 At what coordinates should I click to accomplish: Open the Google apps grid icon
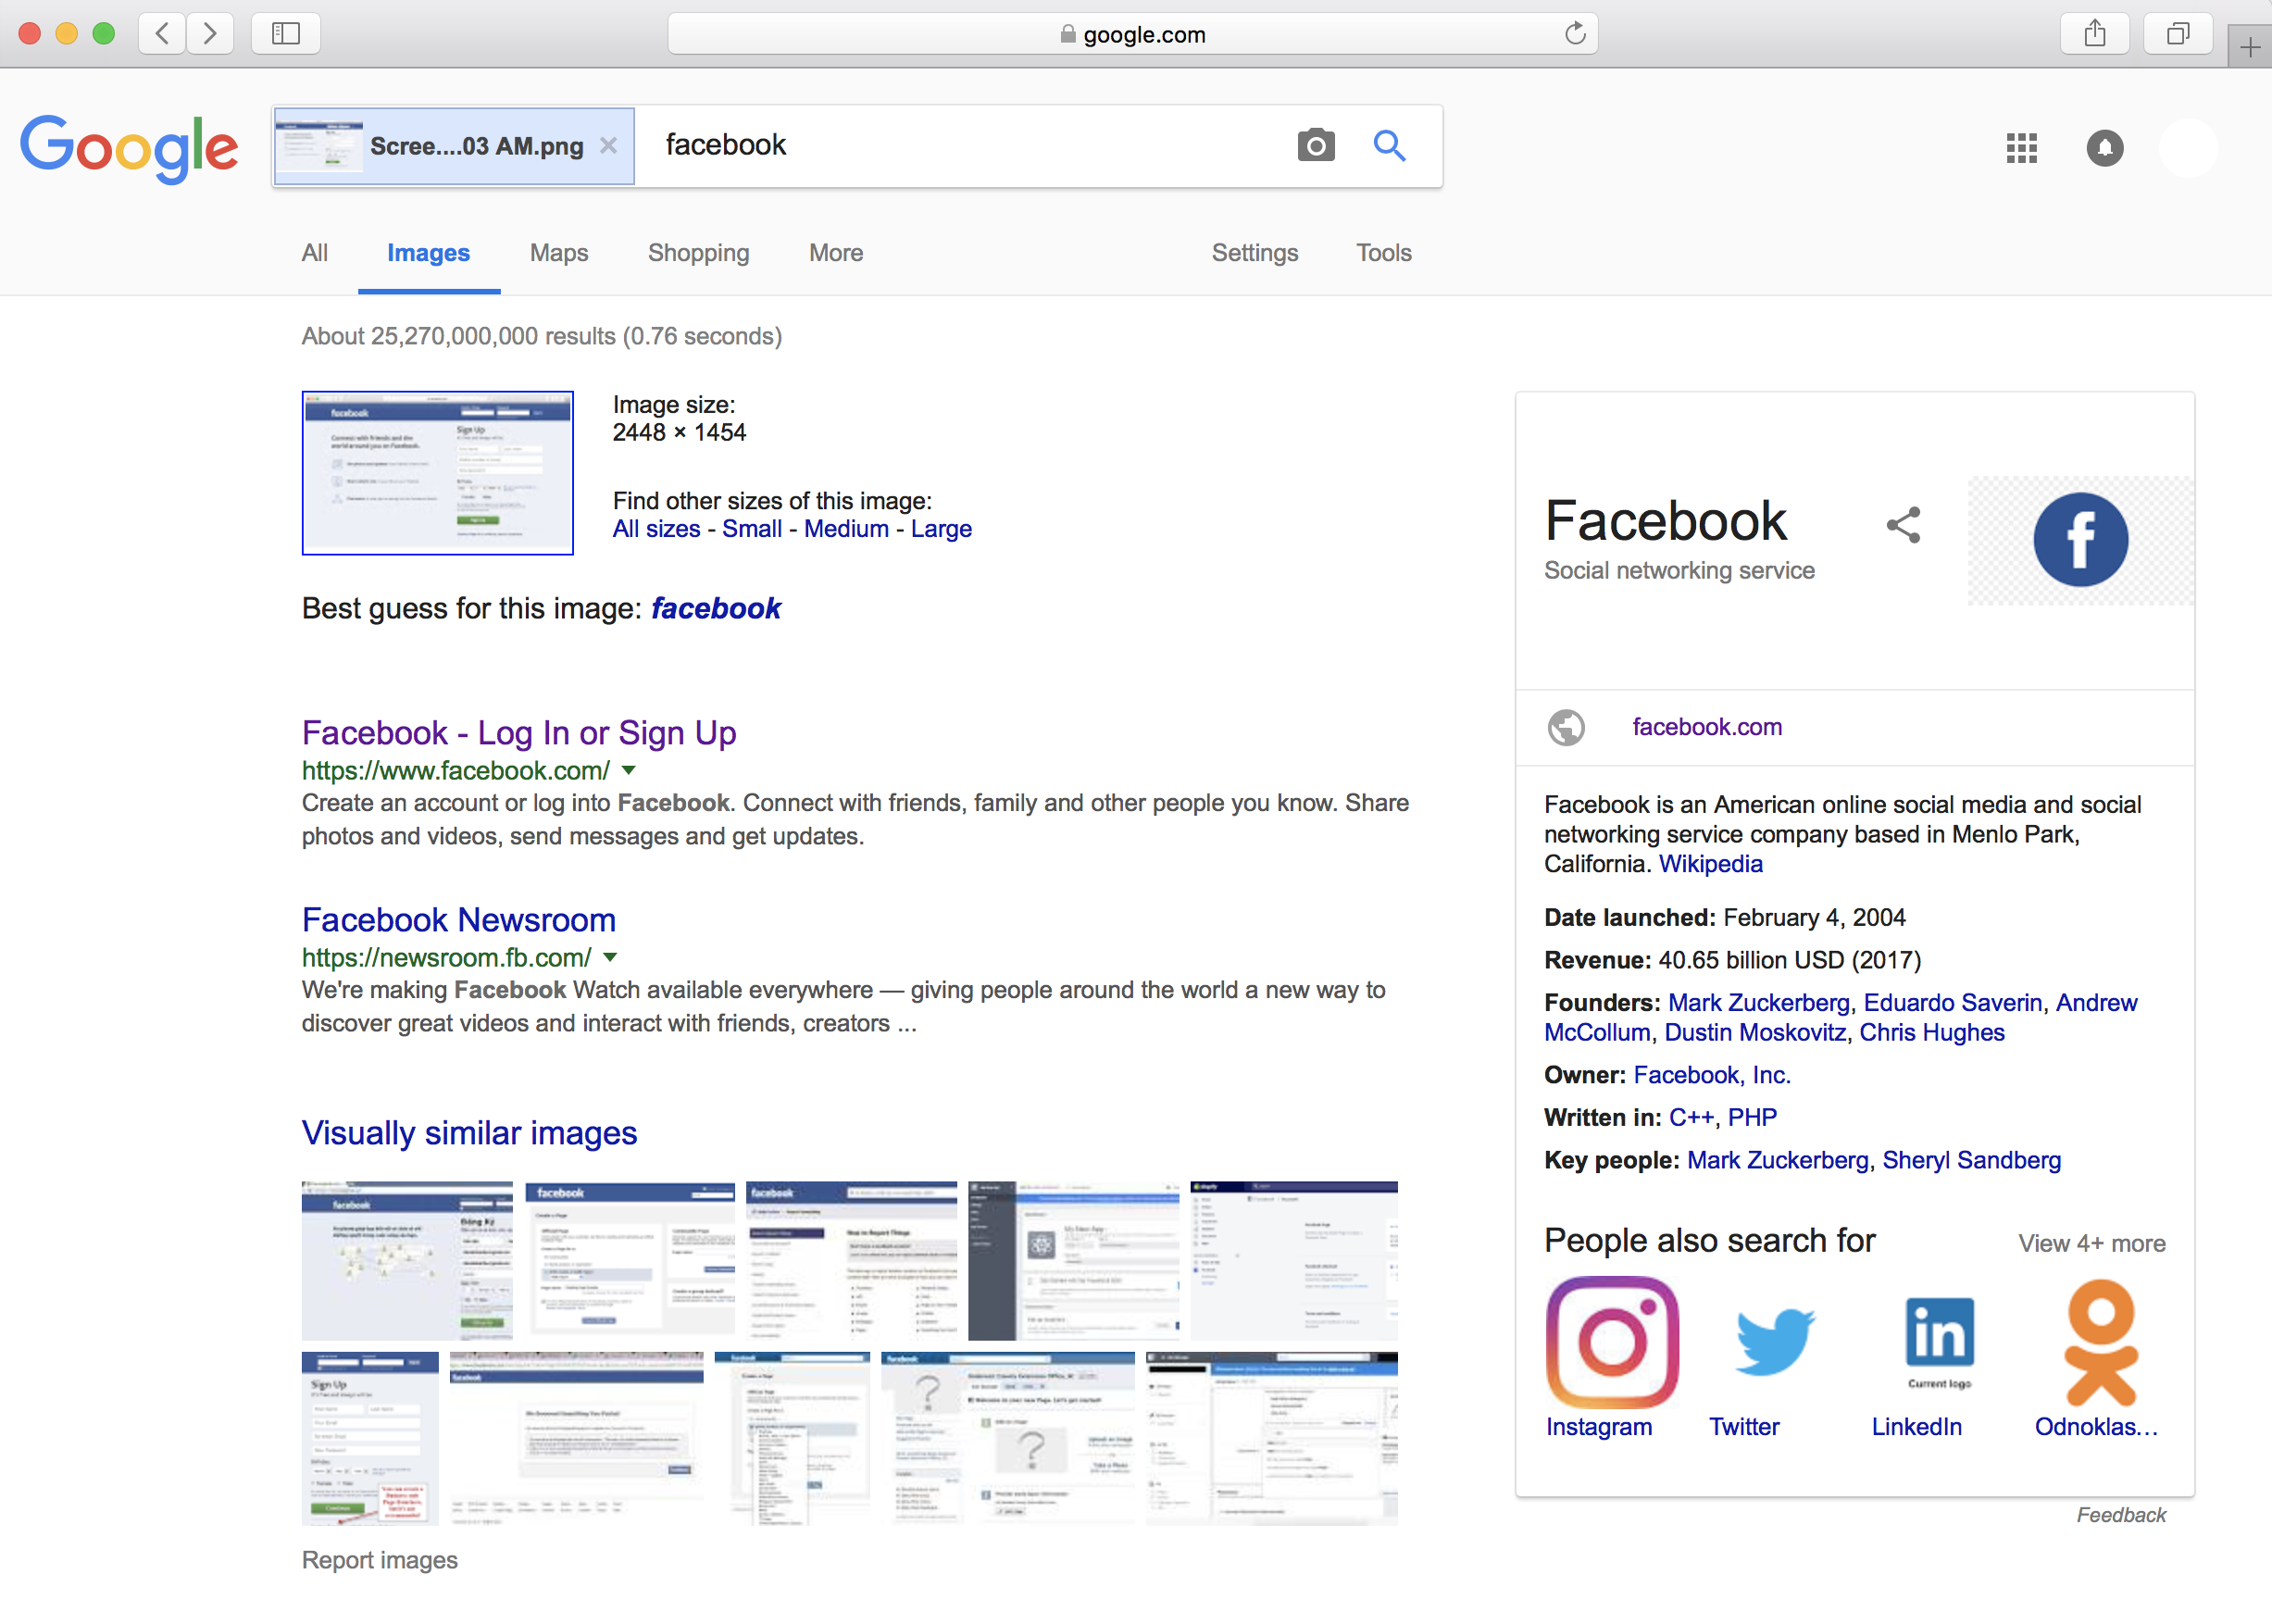pos(2021,148)
